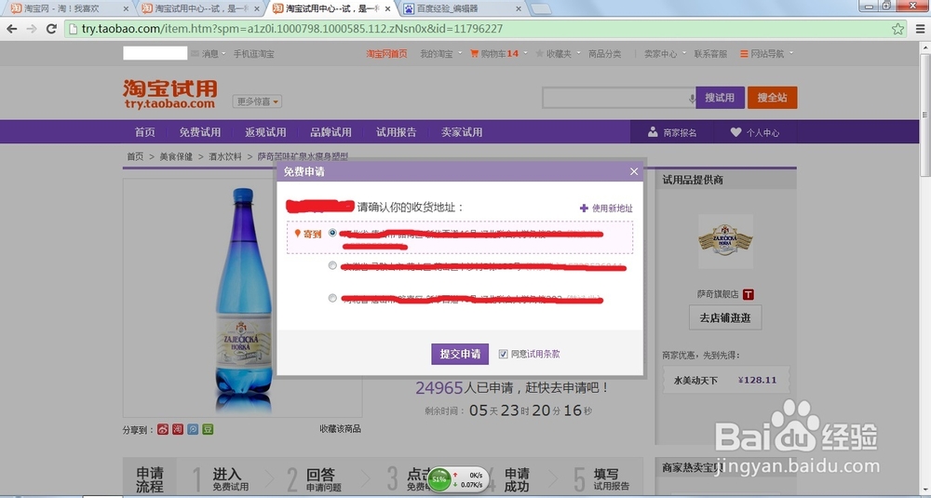Viewport: 931px width, 498px height.
Task: Click the 搜全站 search button
Action: pos(772,98)
